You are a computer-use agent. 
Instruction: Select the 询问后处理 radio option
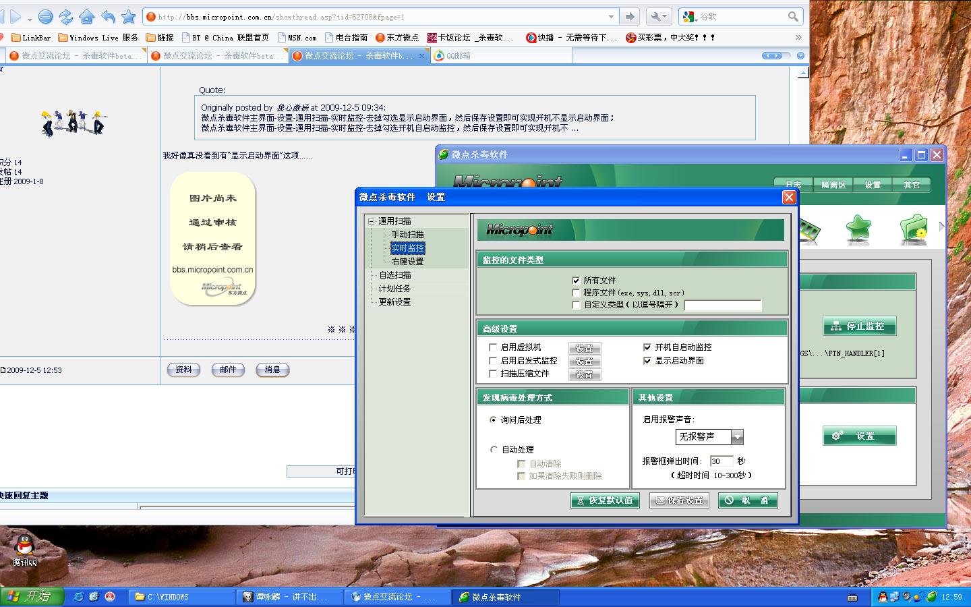pyautogui.click(x=493, y=420)
